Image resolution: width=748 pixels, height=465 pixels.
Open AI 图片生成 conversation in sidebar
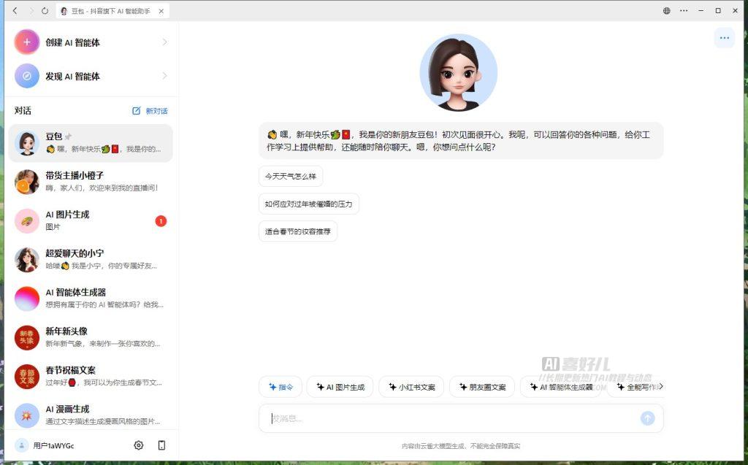click(x=91, y=220)
